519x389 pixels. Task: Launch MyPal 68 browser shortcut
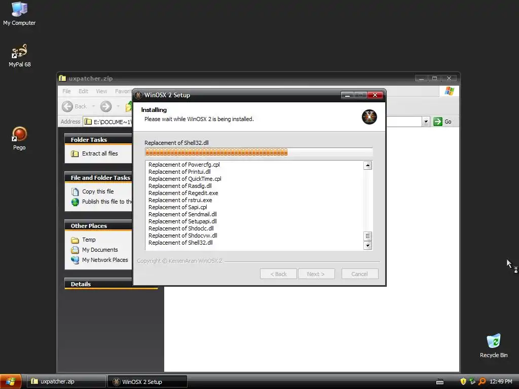(x=20, y=56)
